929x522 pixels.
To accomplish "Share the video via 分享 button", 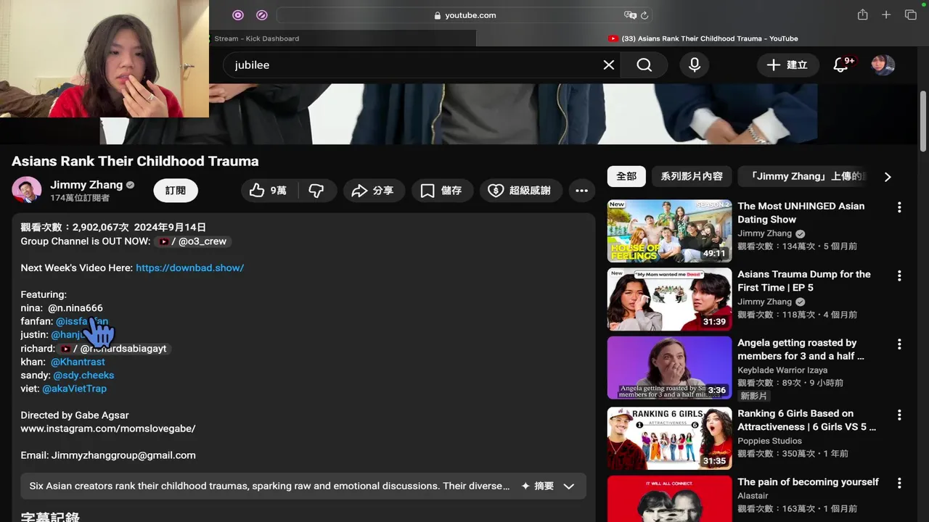I will (372, 191).
